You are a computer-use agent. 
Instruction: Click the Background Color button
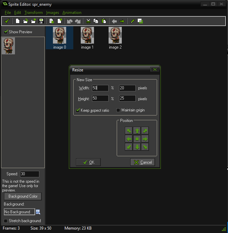point(23,196)
